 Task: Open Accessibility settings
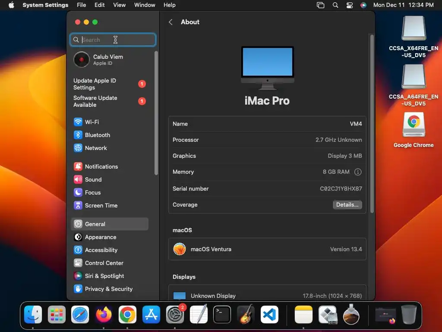click(x=110, y=250)
